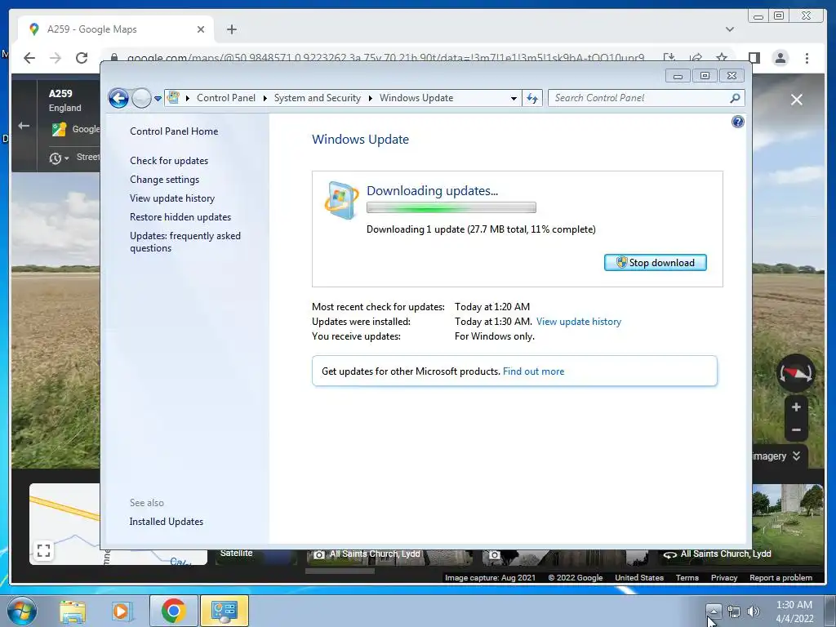Click the Windows Update shield icon
This screenshot has width=836, height=627.
coord(341,201)
